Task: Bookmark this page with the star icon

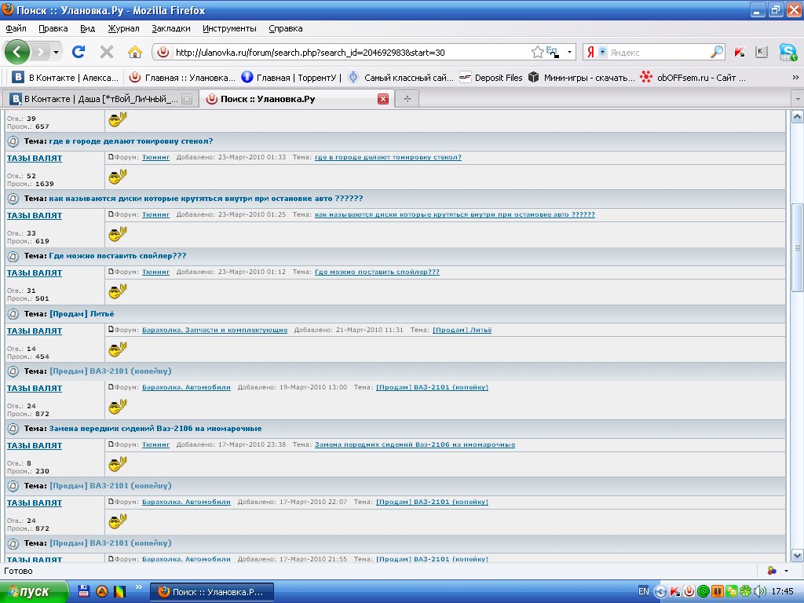Action: click(x=537, y=52)
